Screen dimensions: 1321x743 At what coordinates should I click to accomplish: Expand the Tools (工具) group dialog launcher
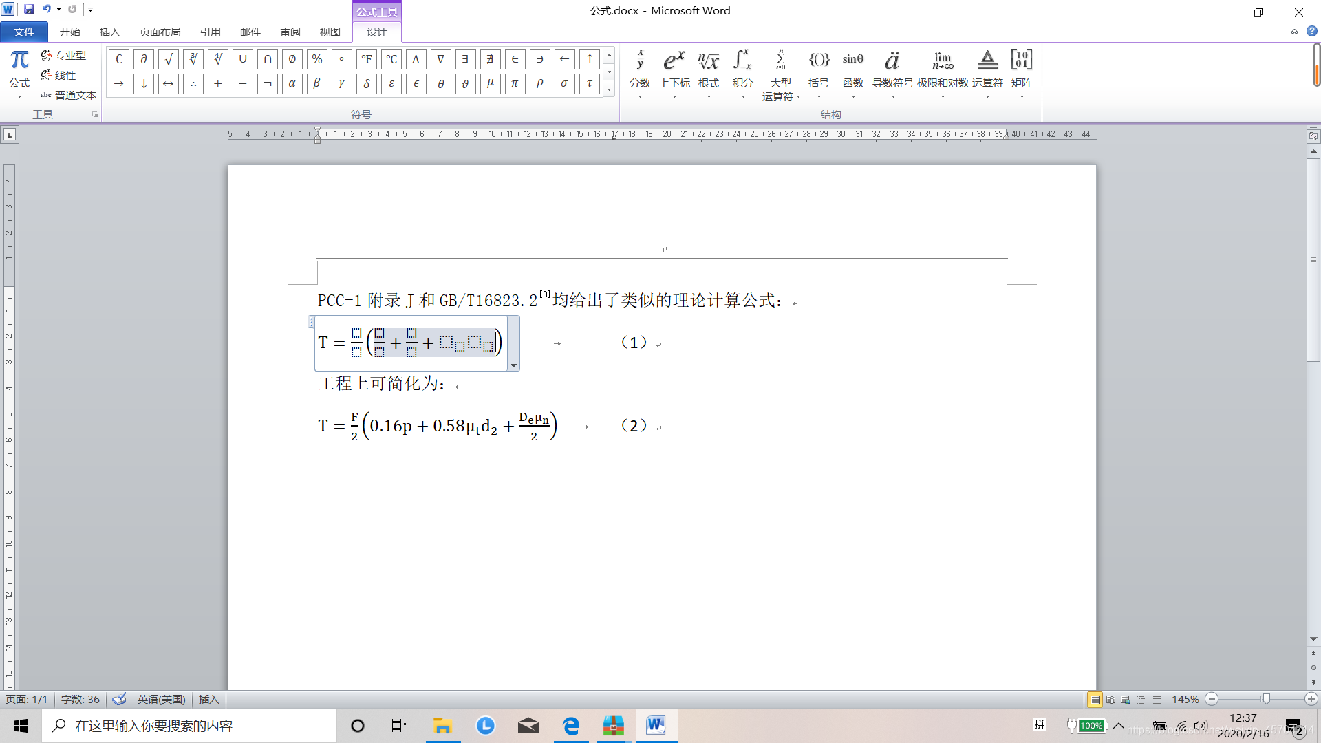94,114
